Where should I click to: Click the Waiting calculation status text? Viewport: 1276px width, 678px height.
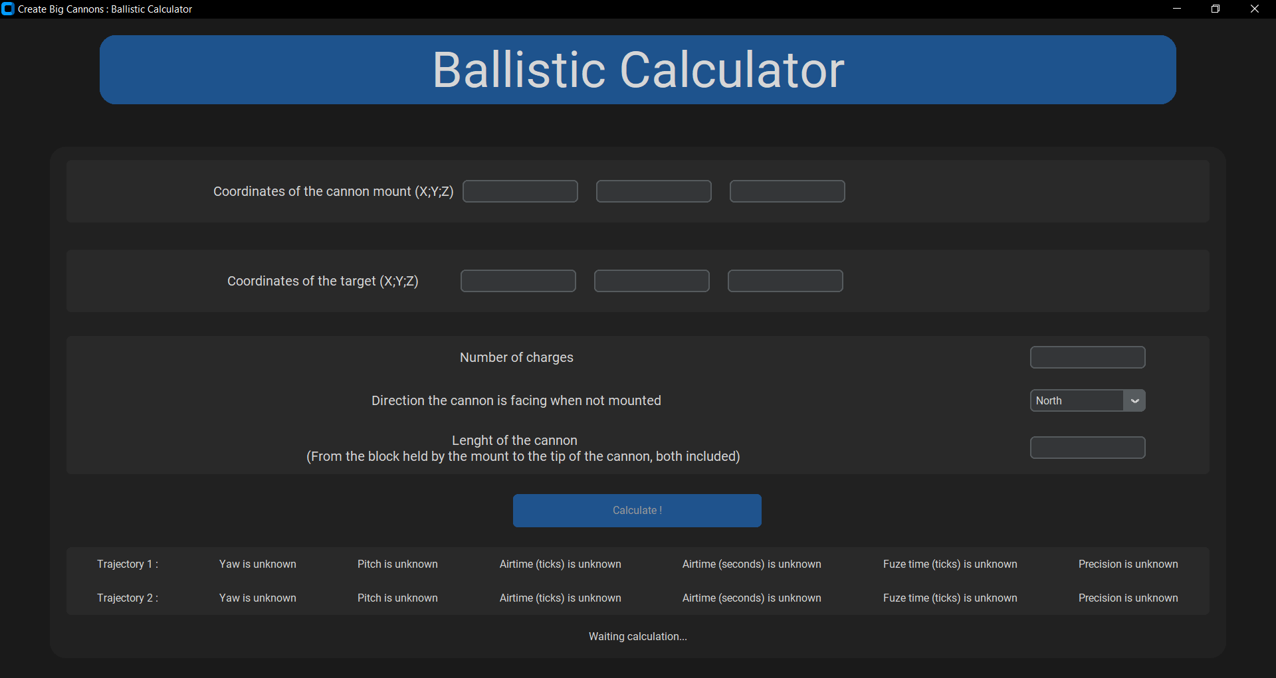pos(637,636)
